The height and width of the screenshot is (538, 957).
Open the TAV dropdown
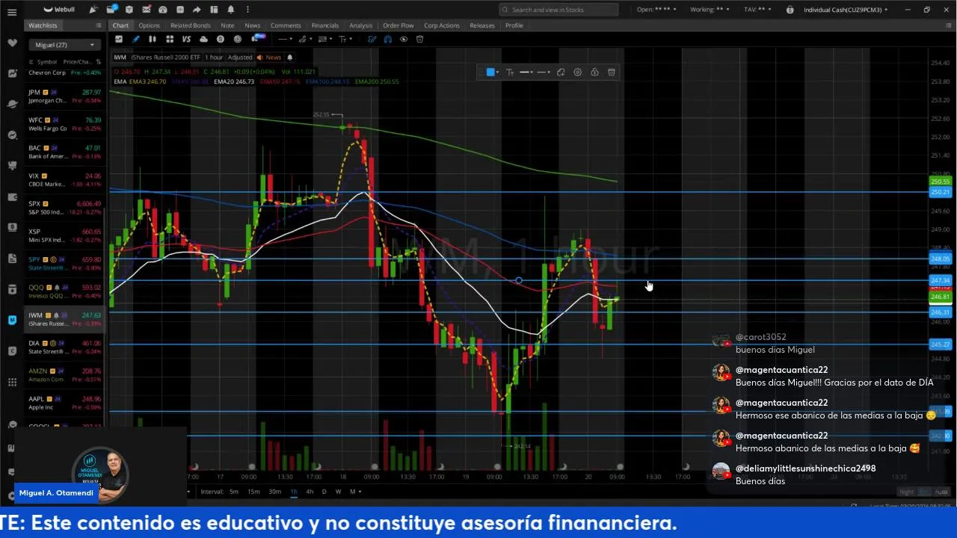pos(758,10)
